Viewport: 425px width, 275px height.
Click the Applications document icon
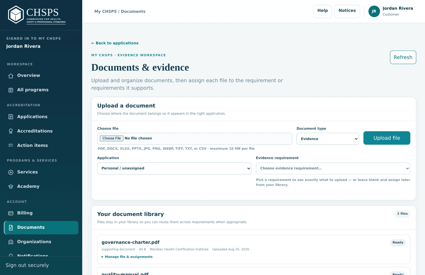pyautogui.click(x=11, y=117)
